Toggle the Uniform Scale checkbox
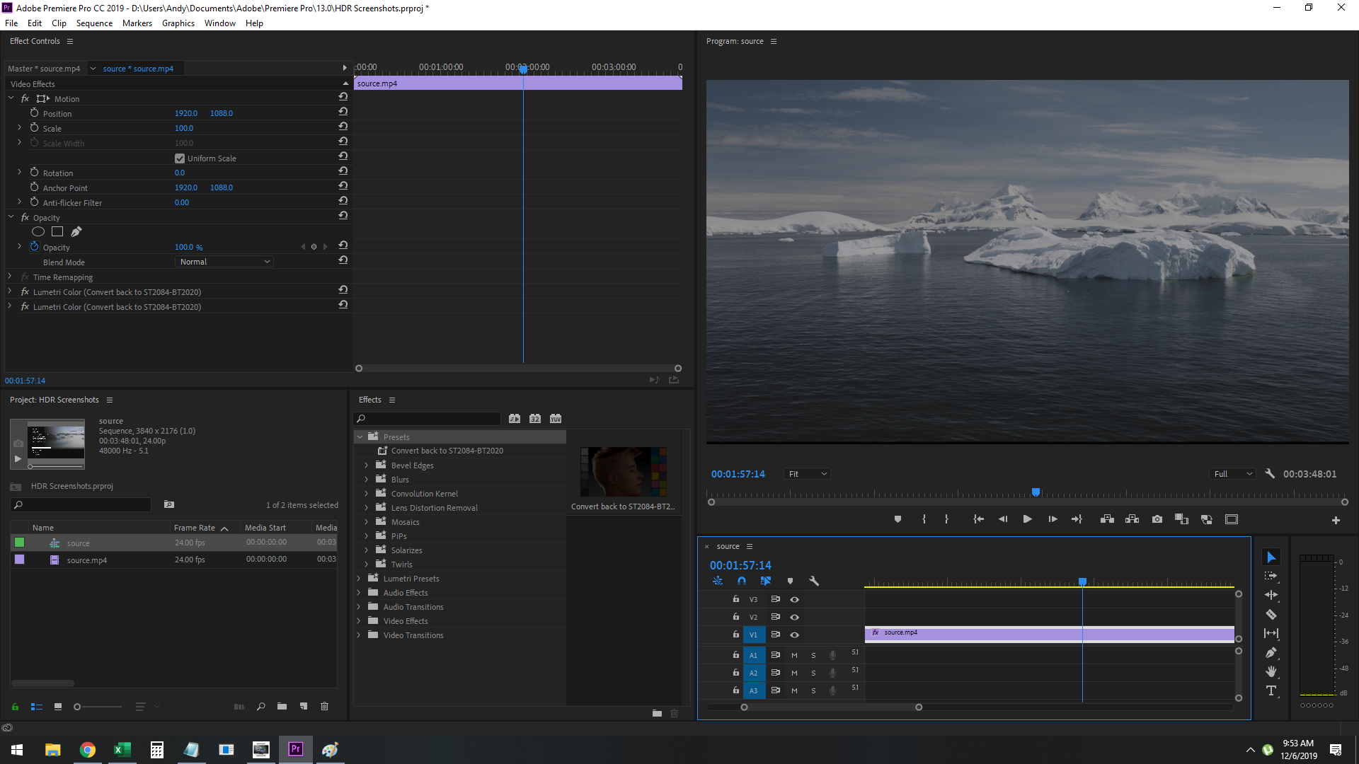 (180, 158)
